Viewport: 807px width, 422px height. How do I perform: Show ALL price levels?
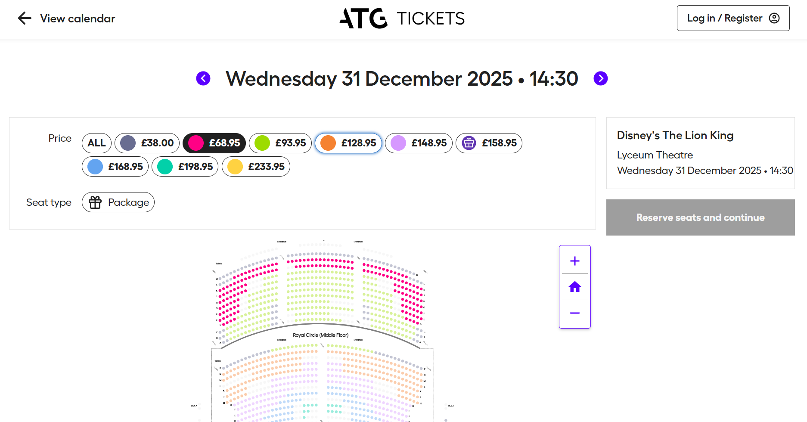coord(96,143)
